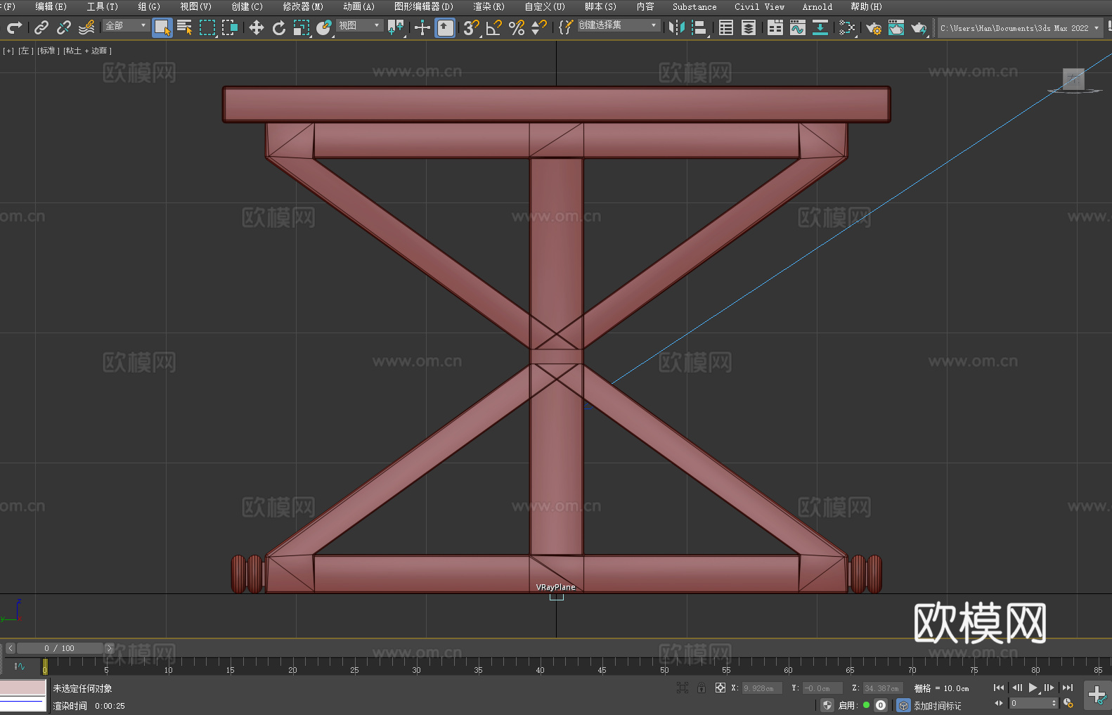The width and height of the screenshot is (1112, 715).
Task: Toggle keyboard shortcut override button
Action: pos(445,27)
